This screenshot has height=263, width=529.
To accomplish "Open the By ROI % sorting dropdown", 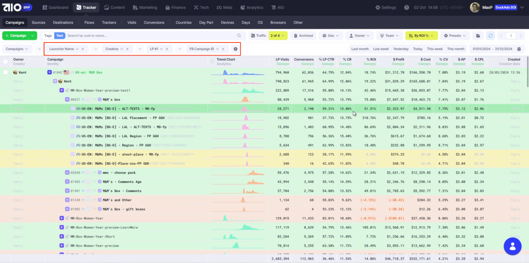I will coord(421,36).
